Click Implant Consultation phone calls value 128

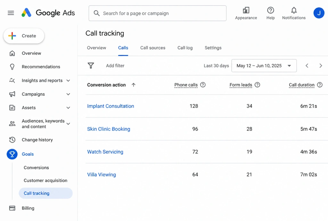coord(194,106)
